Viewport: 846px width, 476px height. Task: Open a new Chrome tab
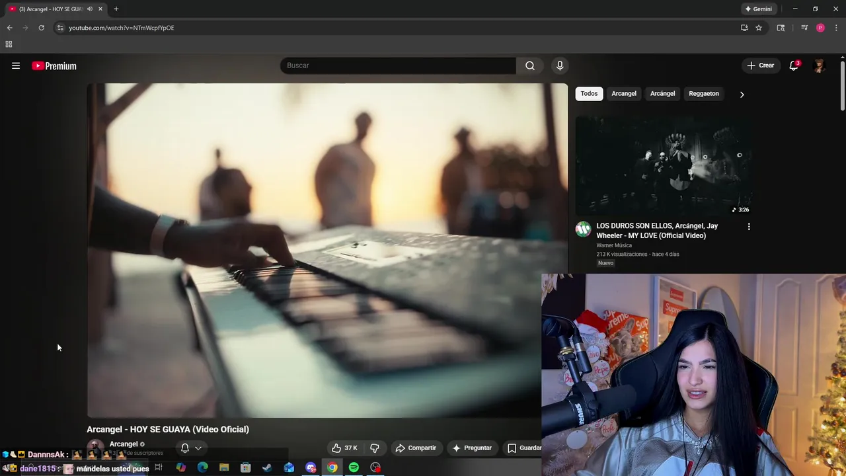(116, 9)
